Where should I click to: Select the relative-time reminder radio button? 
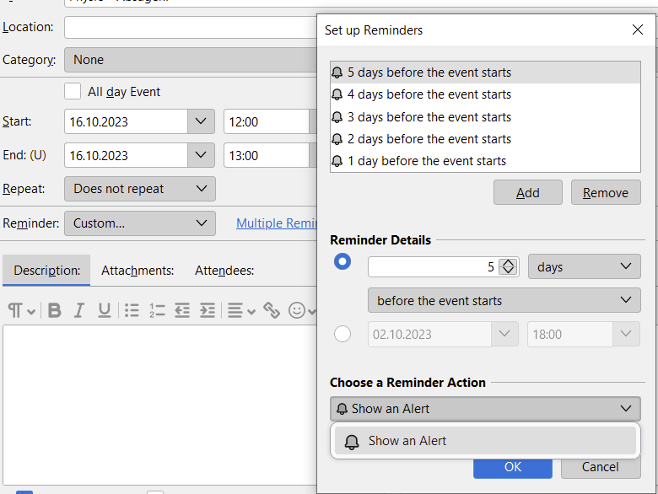(342, 261)
